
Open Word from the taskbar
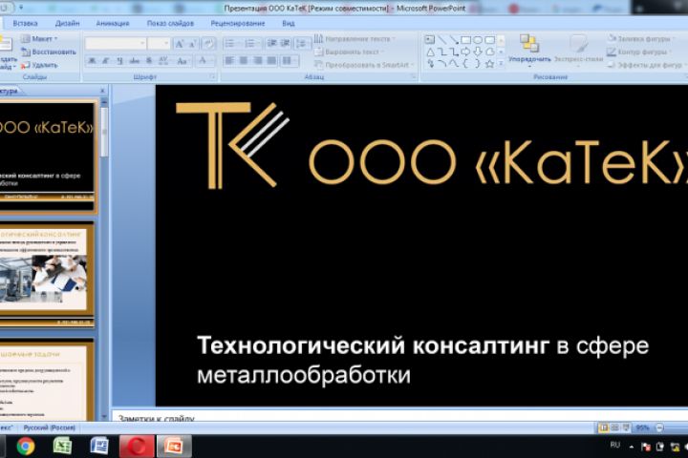click(x=99, y=447)
